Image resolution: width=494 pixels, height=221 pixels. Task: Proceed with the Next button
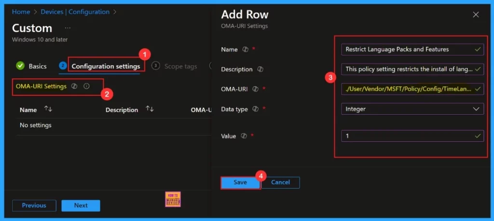(x=81, y=206)
